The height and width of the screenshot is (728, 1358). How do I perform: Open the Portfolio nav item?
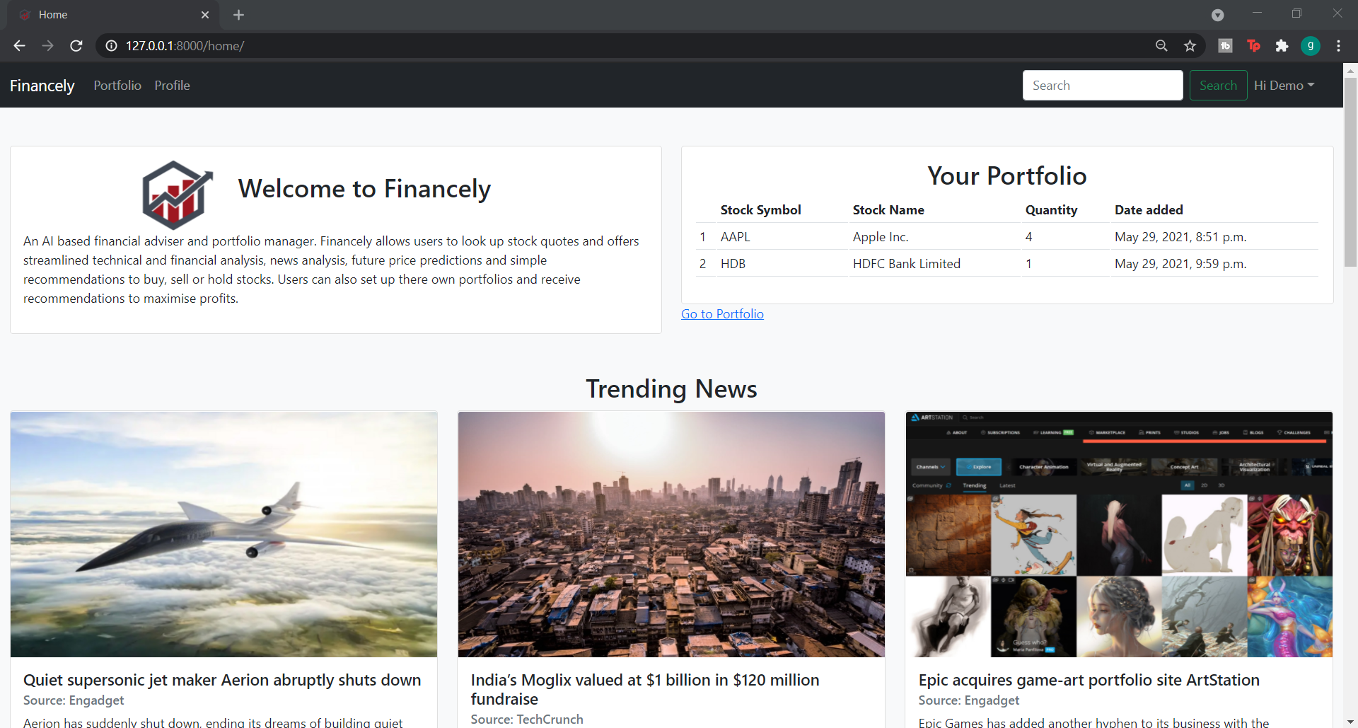point(117,86)
